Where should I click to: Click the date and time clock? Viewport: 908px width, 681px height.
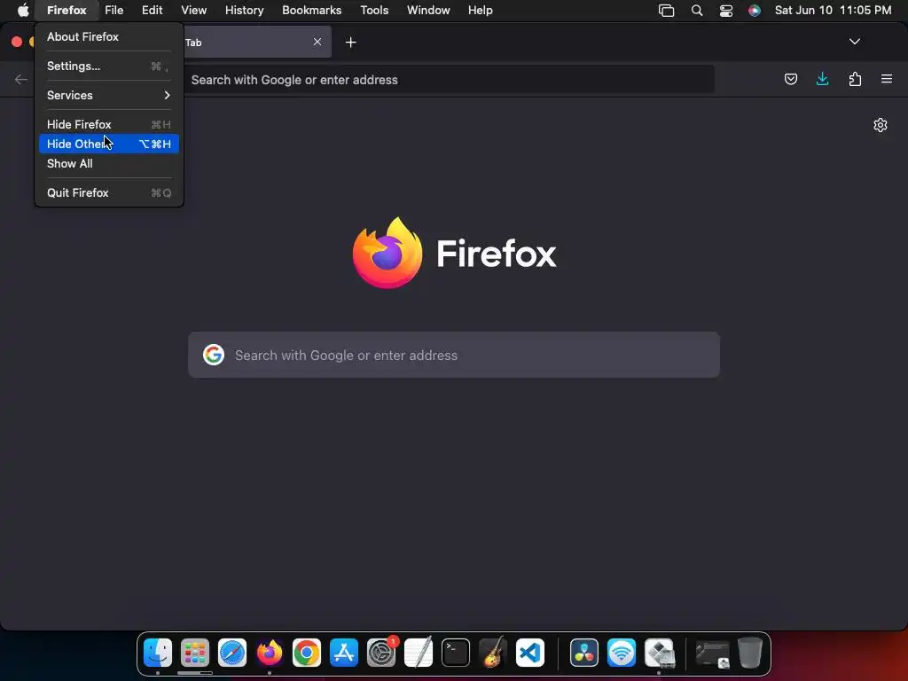click(x=833, y=10)
